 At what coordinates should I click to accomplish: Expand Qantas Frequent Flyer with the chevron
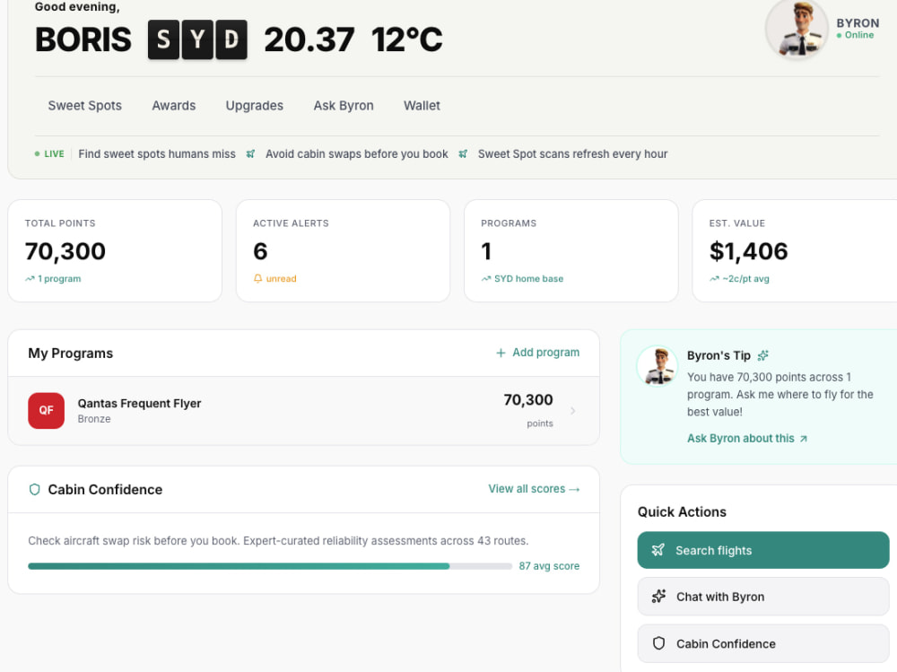coord(572,410)
